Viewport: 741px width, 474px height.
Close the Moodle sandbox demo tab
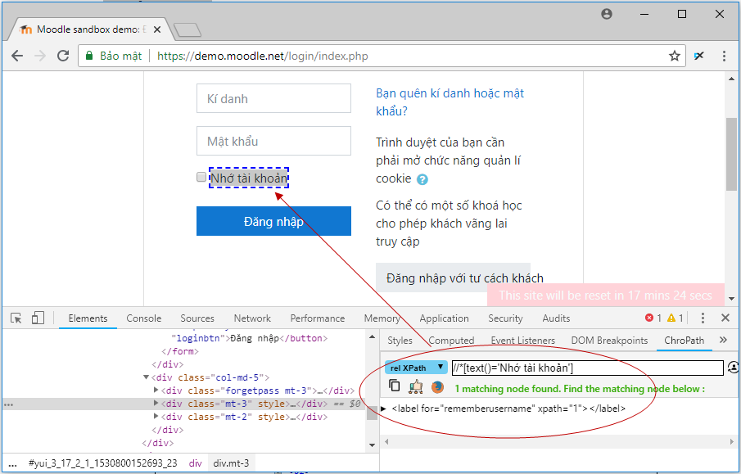tap(157, 29)
